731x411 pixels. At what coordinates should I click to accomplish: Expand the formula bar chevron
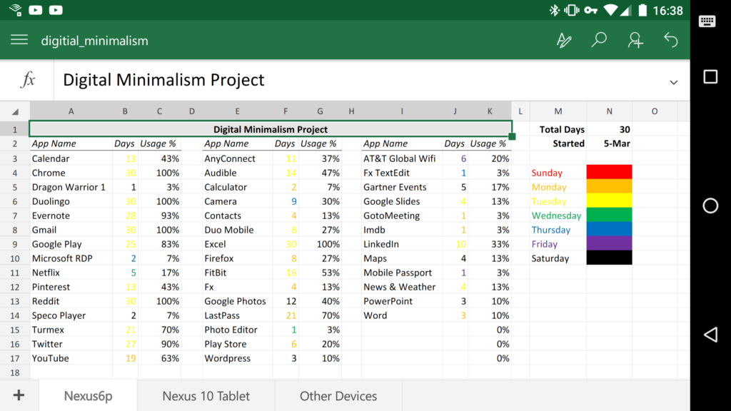[x=674, y=83]
